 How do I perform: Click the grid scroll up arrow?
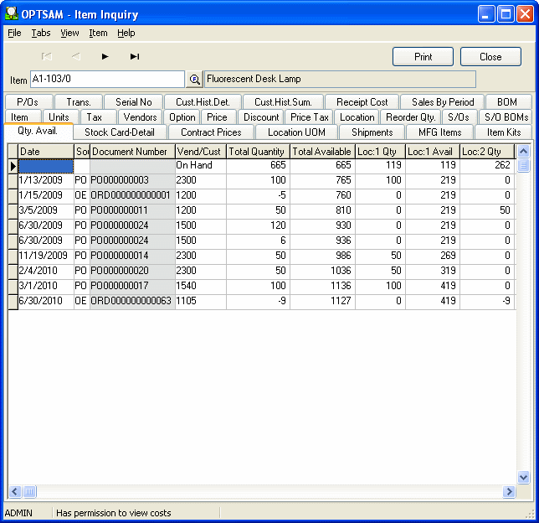pos(523,152)
